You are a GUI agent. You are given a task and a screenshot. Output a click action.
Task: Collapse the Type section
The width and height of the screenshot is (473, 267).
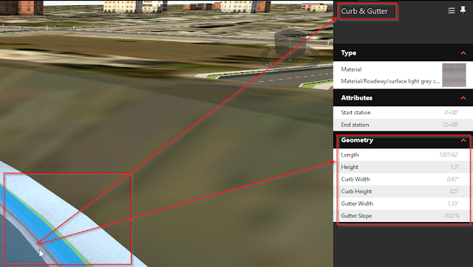(463, 53)
